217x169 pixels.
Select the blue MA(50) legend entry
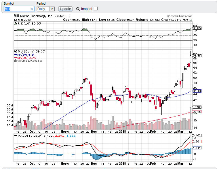(x=24, y=55)
